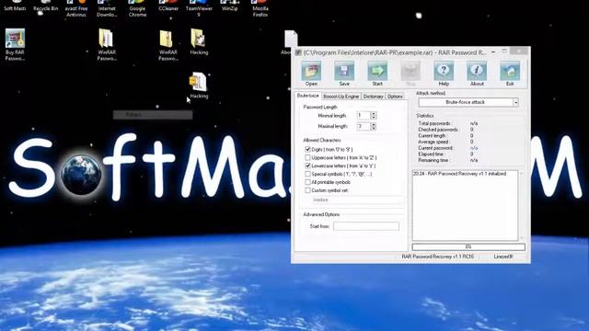
Task: Click the 'Linezer0' status bar text
Action: point(503,257)
